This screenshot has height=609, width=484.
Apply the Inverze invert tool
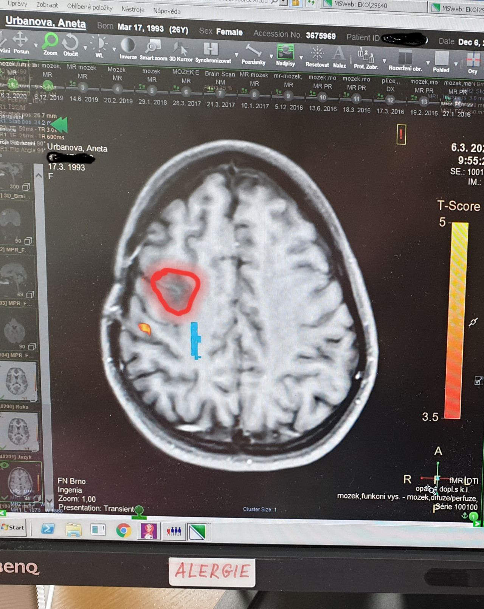tap(128, 48)
